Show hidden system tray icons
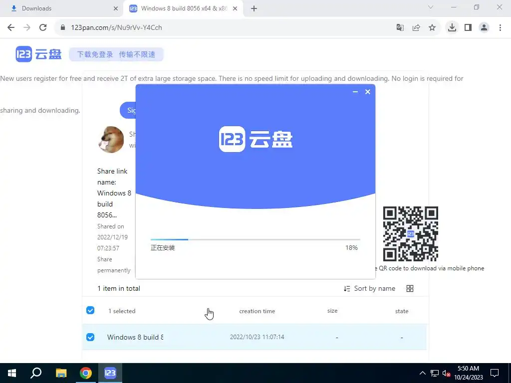 click(422, 373)
